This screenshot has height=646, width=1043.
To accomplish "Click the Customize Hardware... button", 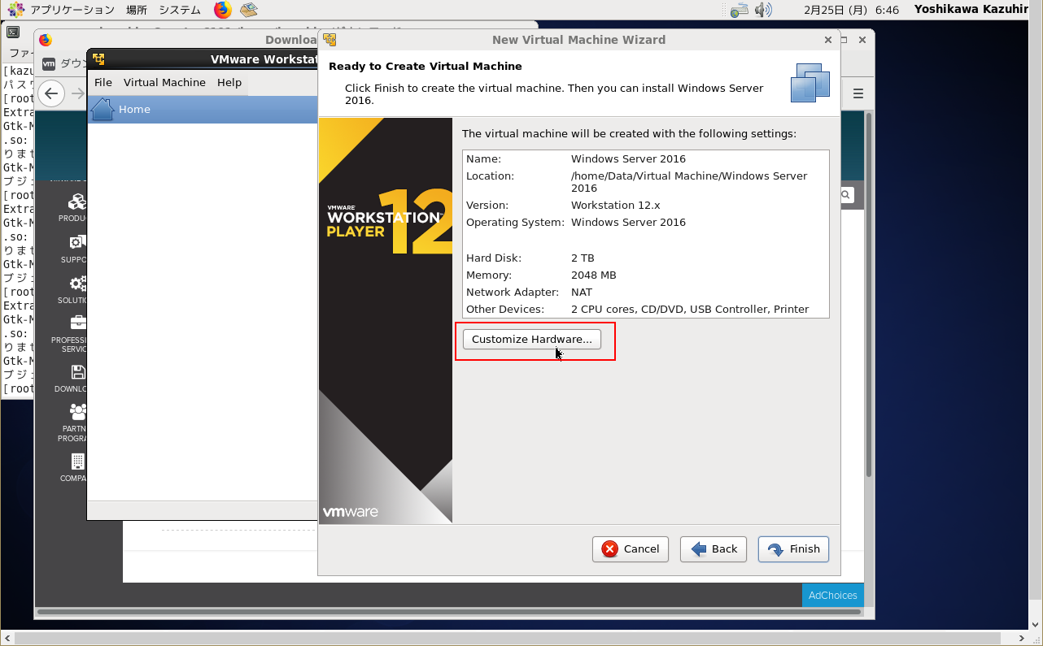I will coord(532,340).
